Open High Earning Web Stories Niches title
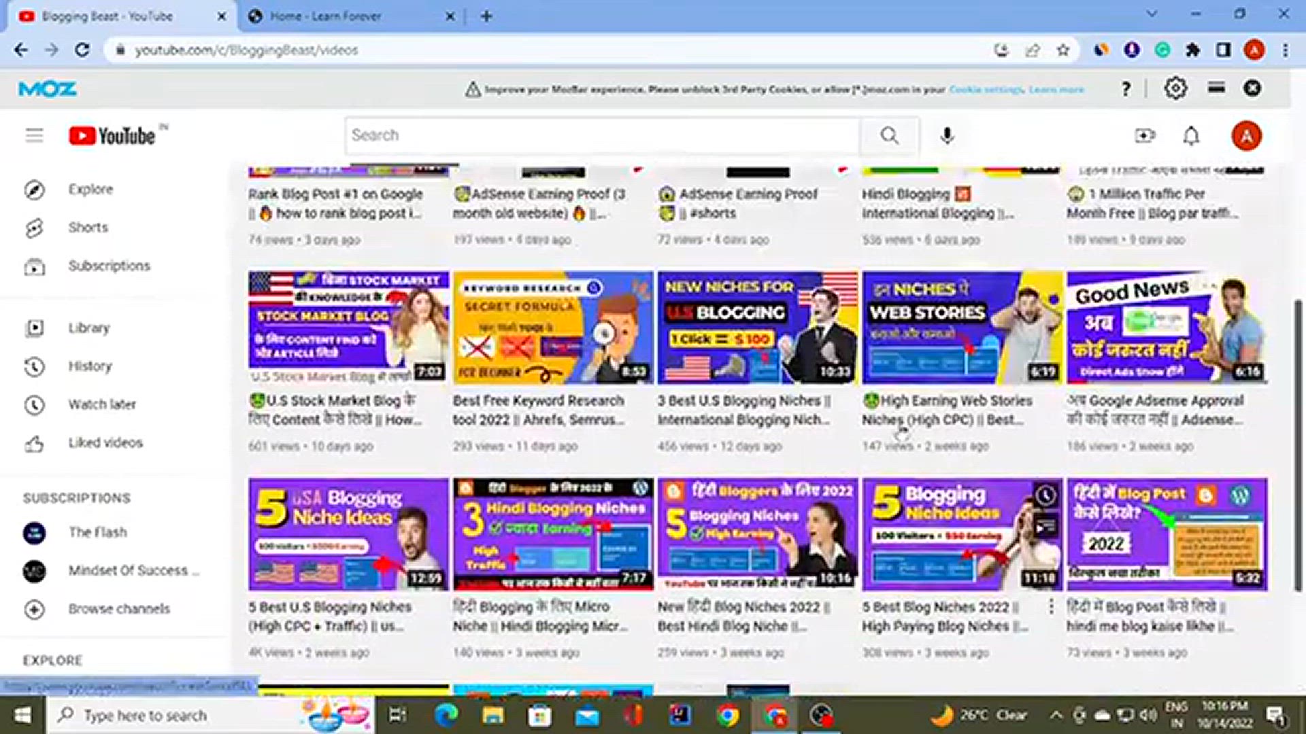This screenshot has width=1306, height=734. (948, 410)
